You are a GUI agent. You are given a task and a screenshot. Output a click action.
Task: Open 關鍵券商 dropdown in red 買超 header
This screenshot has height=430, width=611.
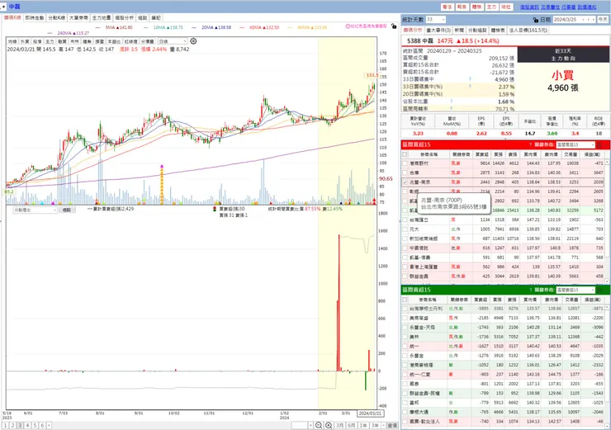click(x=575, y=145)
